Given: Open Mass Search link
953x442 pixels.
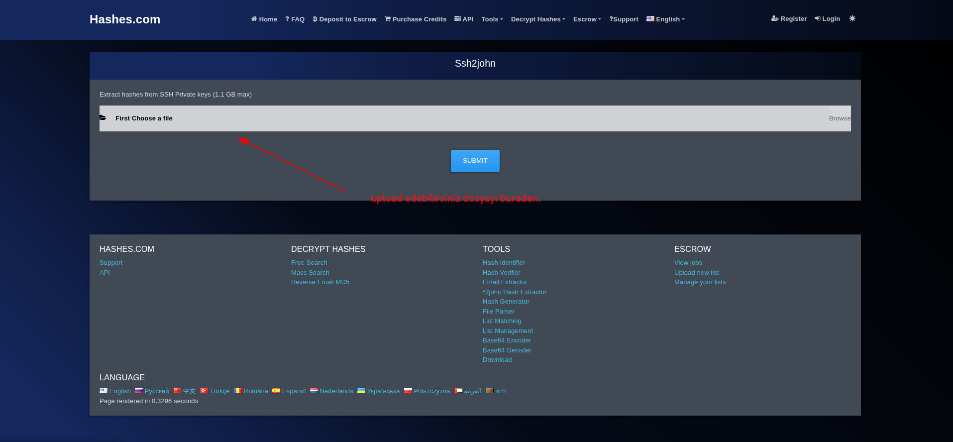Looking at the screenshot, I should 310,273.
